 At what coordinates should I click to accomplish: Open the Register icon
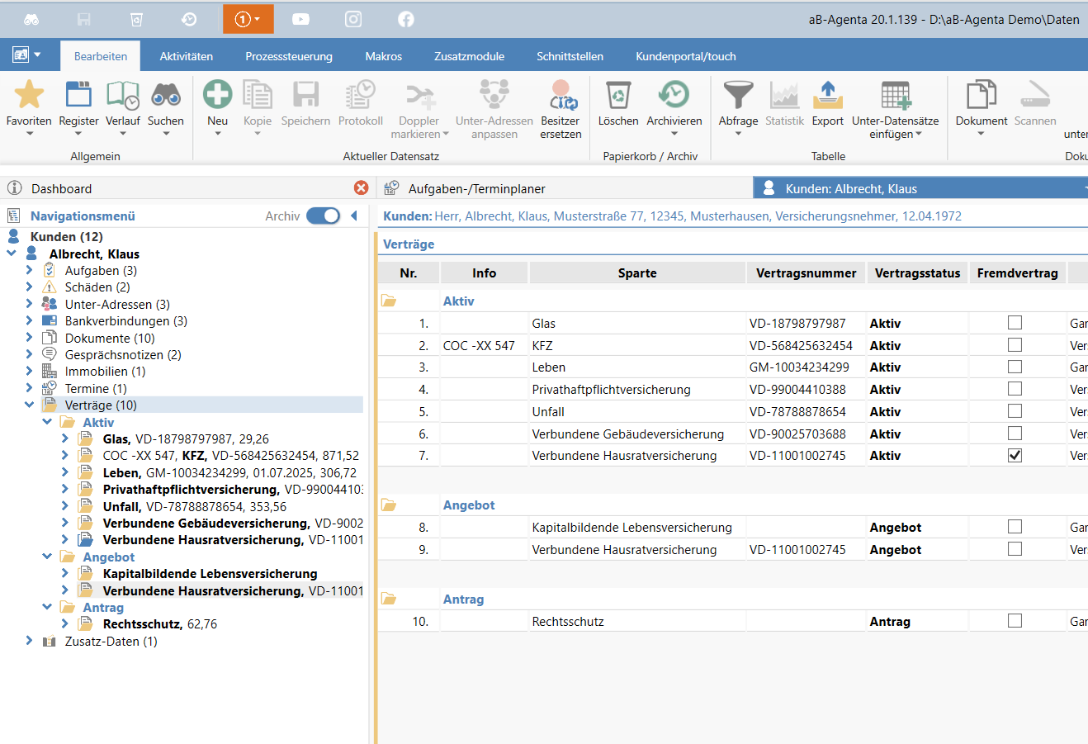click(x=78, y=95)
